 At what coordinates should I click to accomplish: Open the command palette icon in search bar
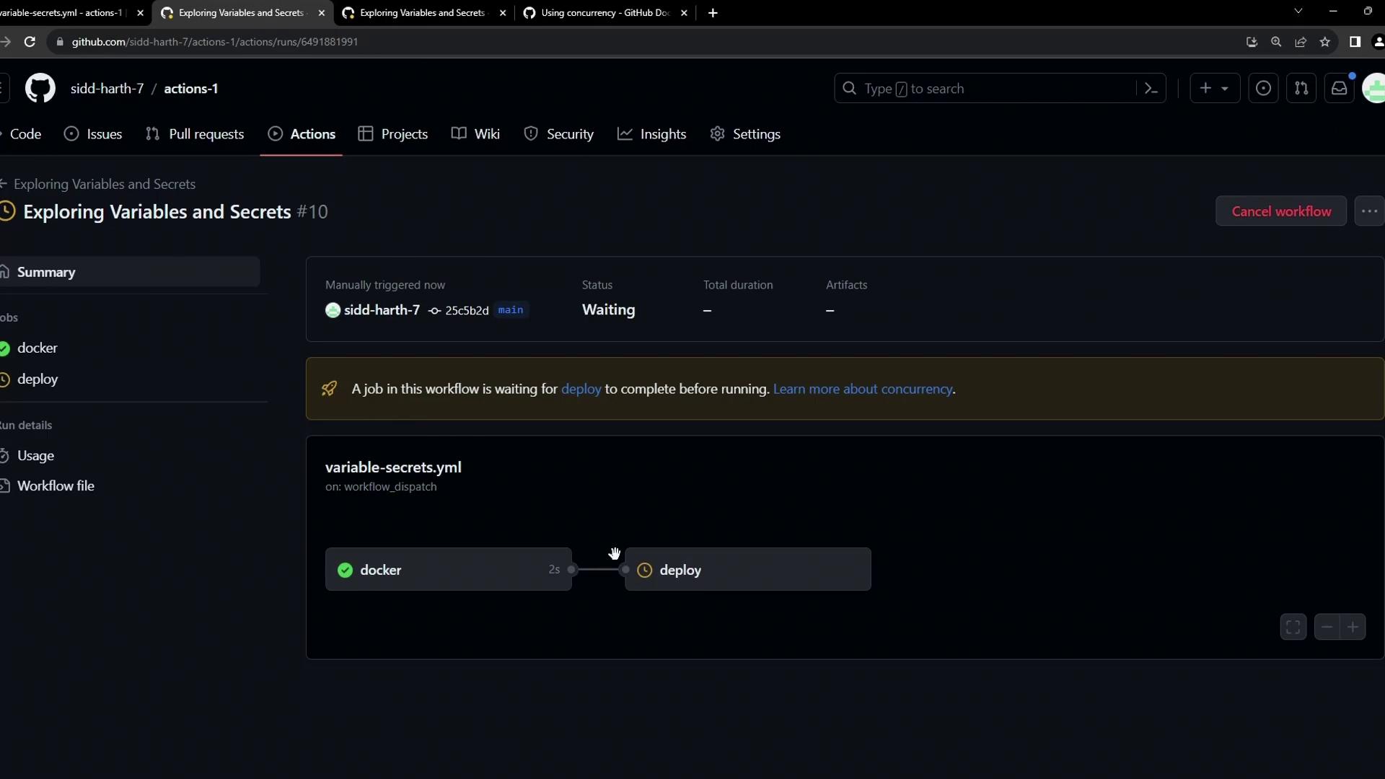click(1151, 89)
